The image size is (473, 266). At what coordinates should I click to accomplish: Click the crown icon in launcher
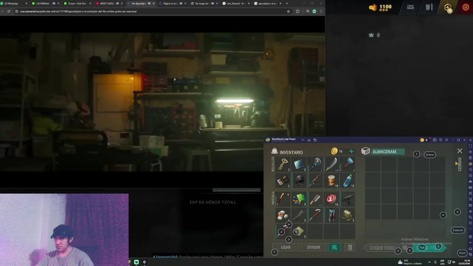[371, 35]
